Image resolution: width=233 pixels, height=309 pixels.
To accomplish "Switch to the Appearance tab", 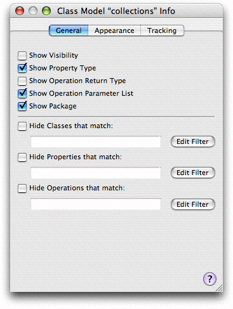I will pos(114,30).
